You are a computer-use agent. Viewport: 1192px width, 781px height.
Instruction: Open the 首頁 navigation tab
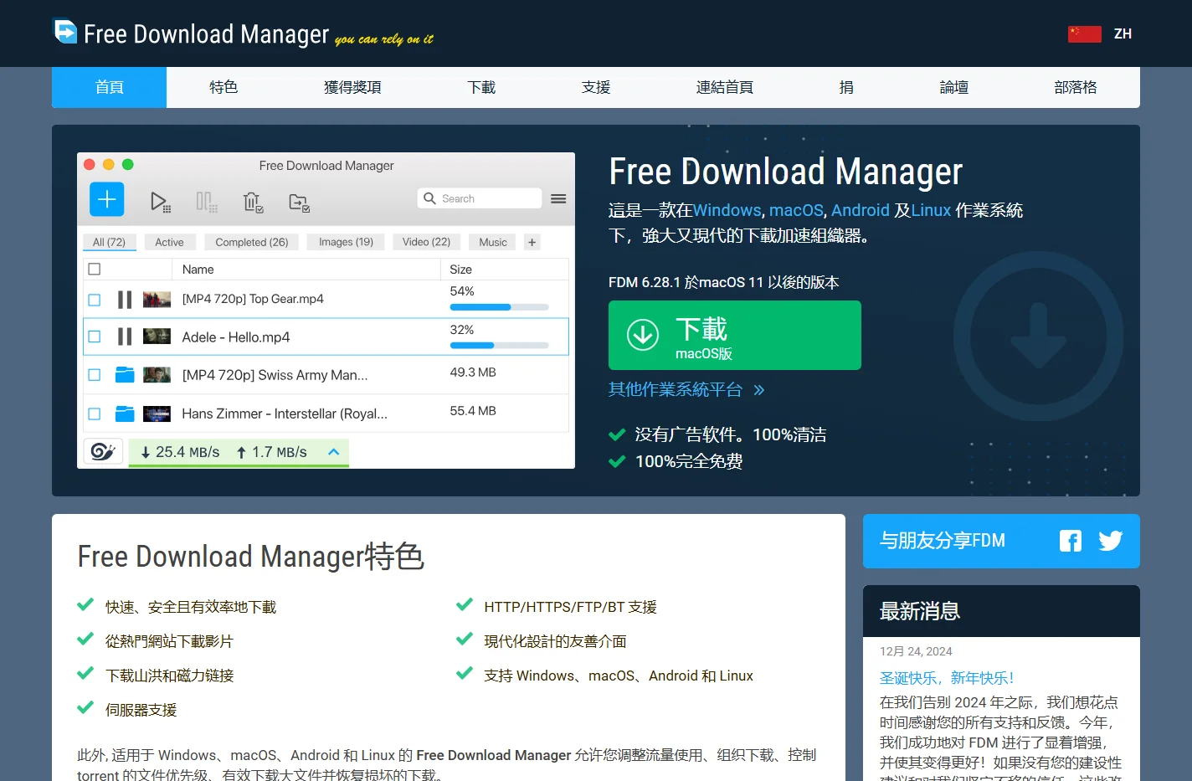pyautogui.click(x=110, y=87)
